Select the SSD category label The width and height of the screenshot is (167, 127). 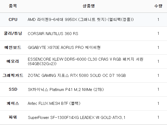click(13, 89)
